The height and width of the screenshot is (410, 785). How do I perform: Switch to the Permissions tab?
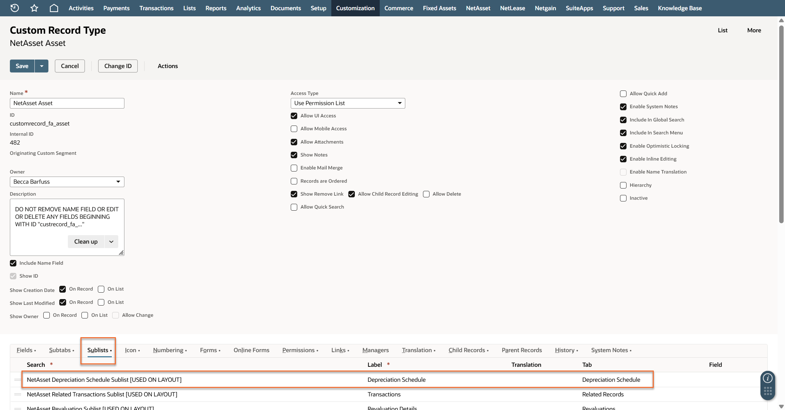pos(298,350)
